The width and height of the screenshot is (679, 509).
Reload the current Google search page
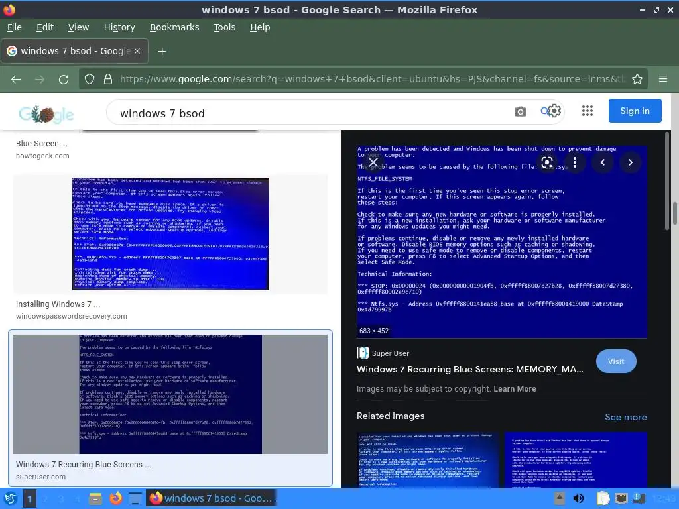(64, 79)
